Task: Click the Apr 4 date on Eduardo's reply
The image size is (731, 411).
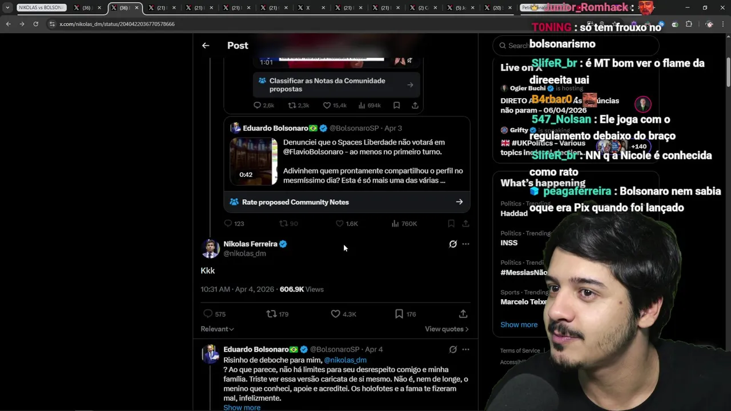Action: point(374,349)
